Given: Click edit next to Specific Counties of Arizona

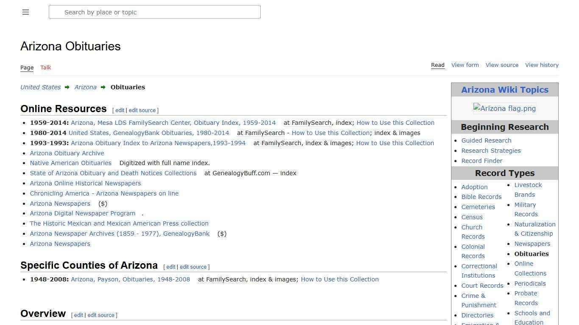Looking at the screenshot, I should (170, 267).
